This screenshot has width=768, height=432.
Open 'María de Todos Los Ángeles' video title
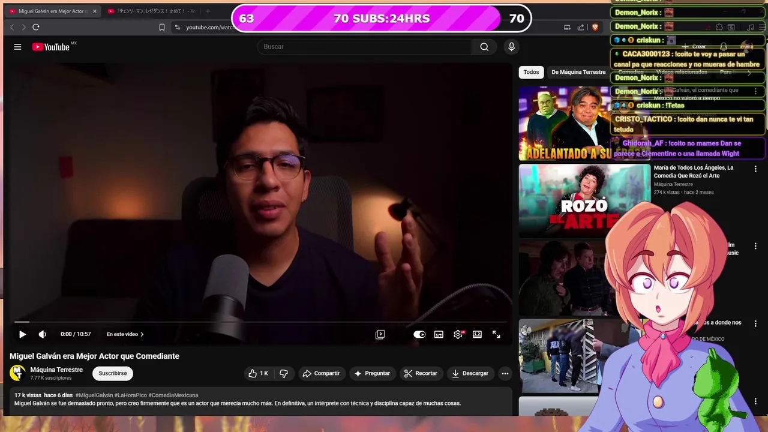pos(694,172)
